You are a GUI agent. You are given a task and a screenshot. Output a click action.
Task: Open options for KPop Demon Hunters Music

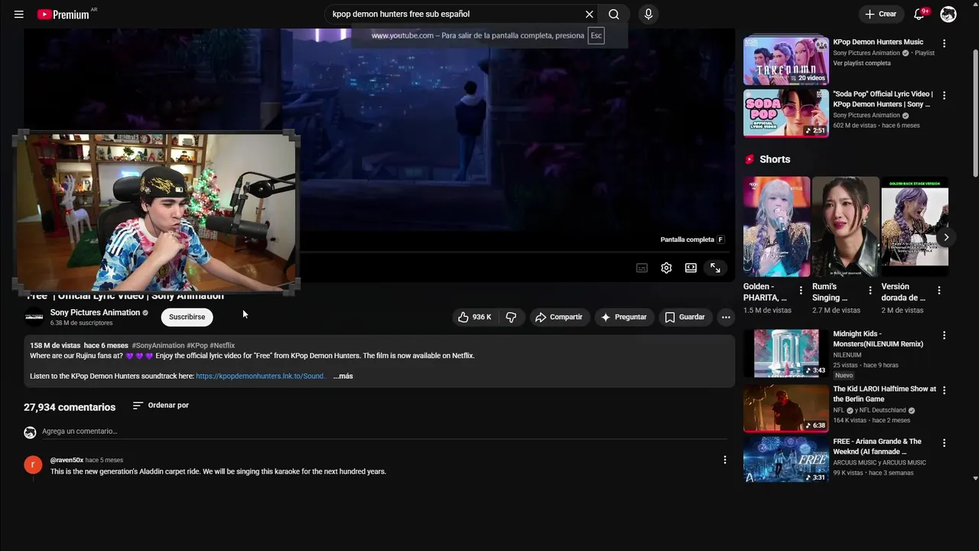(x=945, y=44)
